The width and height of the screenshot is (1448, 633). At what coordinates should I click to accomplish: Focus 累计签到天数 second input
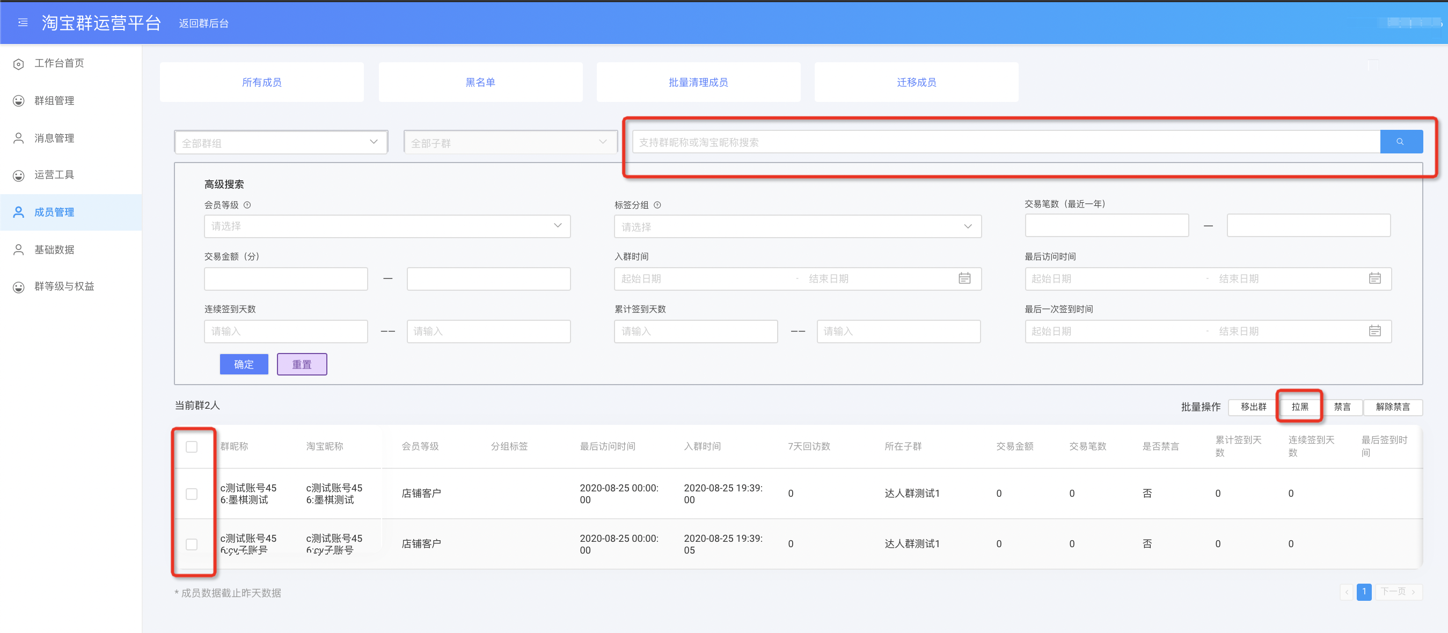(899, 332)
